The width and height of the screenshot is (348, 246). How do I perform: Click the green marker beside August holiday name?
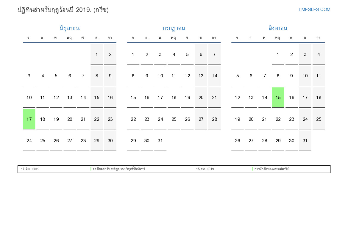click(253, 169)
